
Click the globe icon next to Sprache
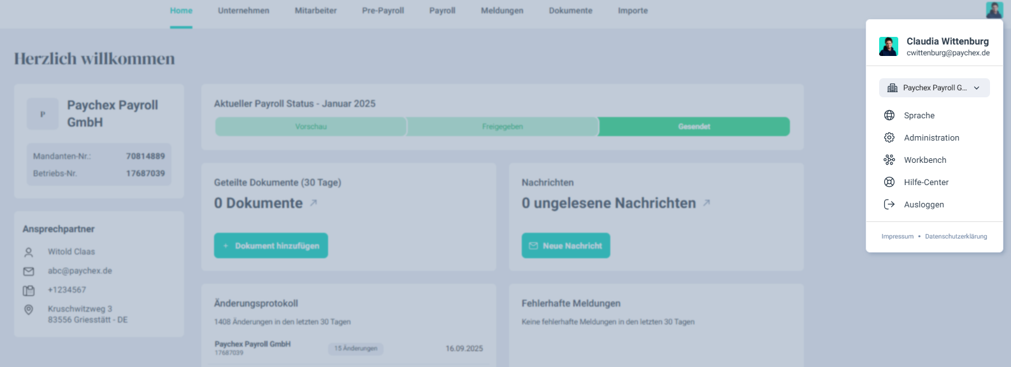tap(889, 115)
